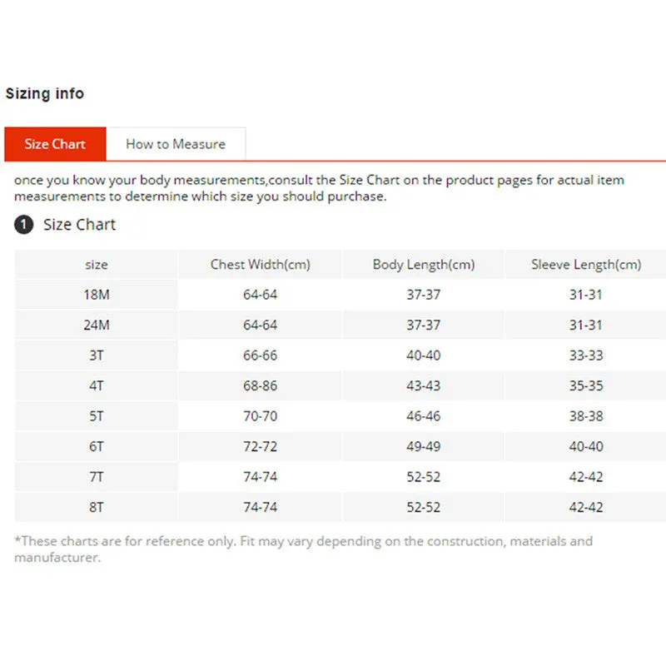Click the 40-40 sleeve length for 6T
Viewport: 666px width, 666px height.
(x=586, y=446)
